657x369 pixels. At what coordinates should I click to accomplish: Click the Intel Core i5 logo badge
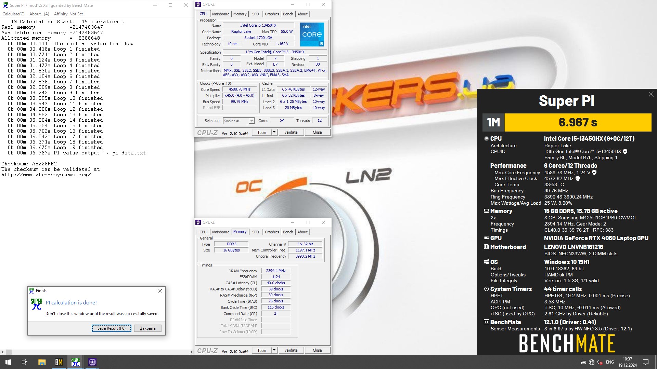tap(312, 35)
